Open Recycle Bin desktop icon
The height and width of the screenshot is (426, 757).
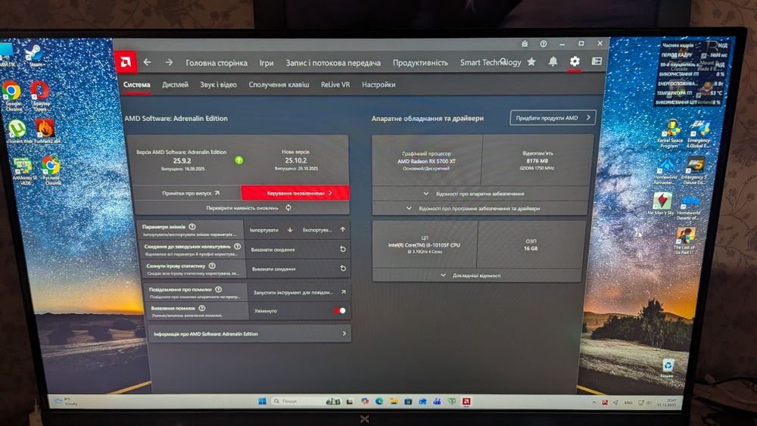(668, 368)
